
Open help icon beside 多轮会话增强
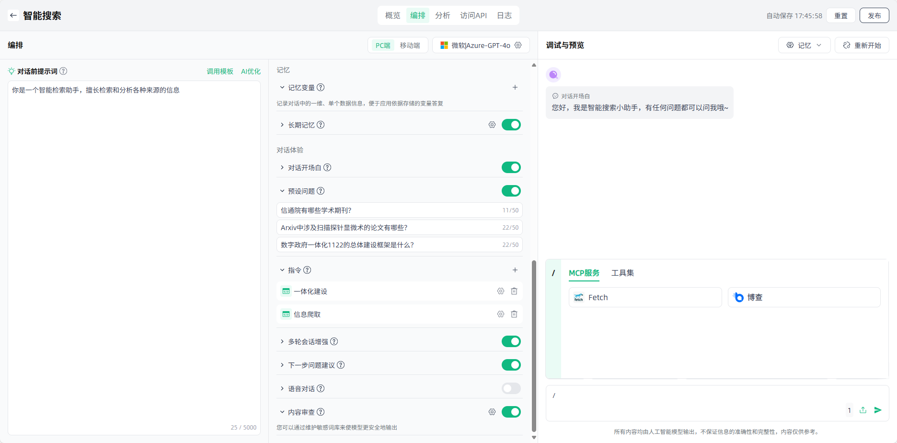click(334, 341)
